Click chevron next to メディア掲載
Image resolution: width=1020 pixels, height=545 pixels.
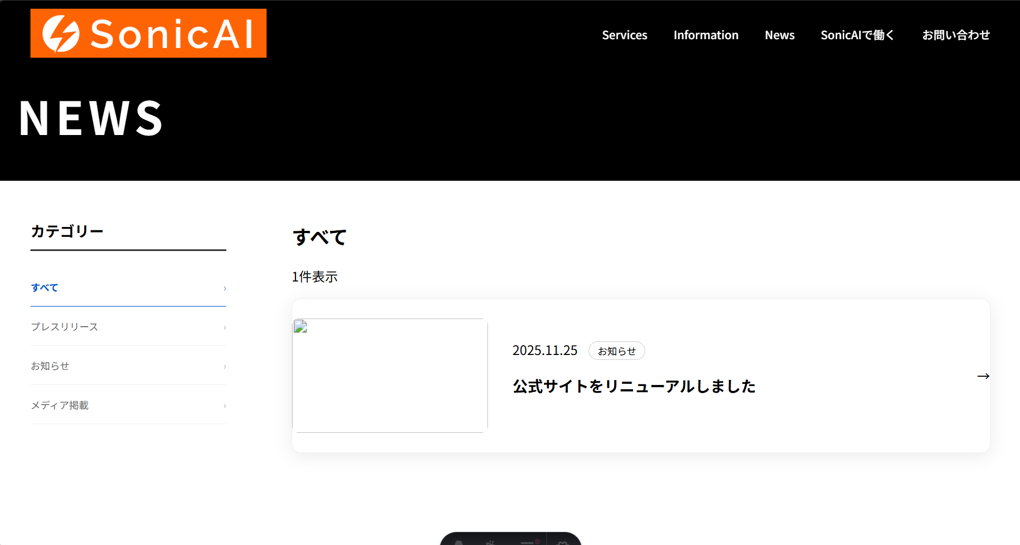point(225,406)
